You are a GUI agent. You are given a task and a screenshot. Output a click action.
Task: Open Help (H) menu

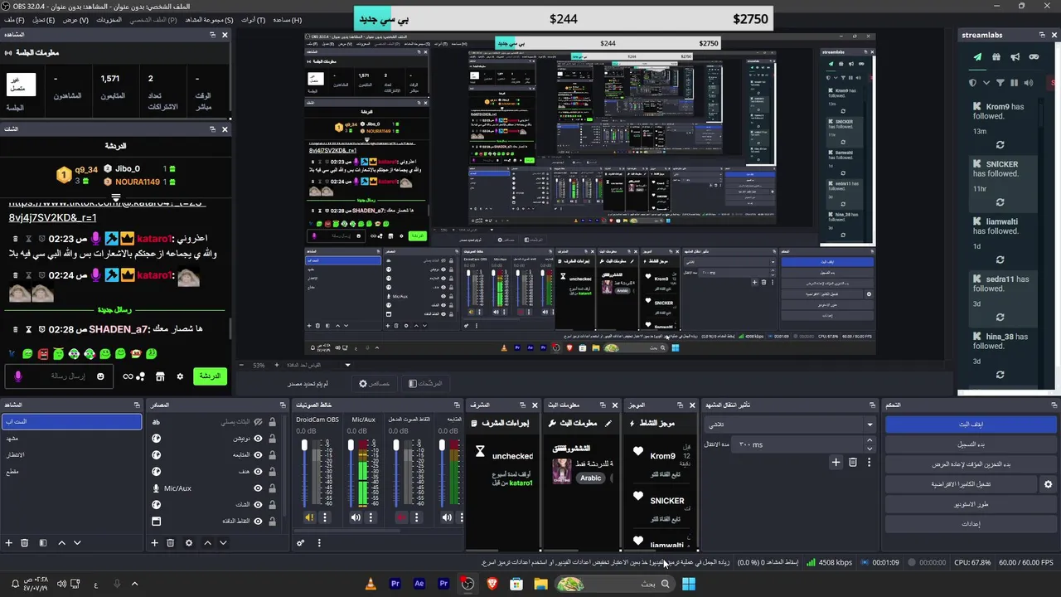[x=288, y=20]
